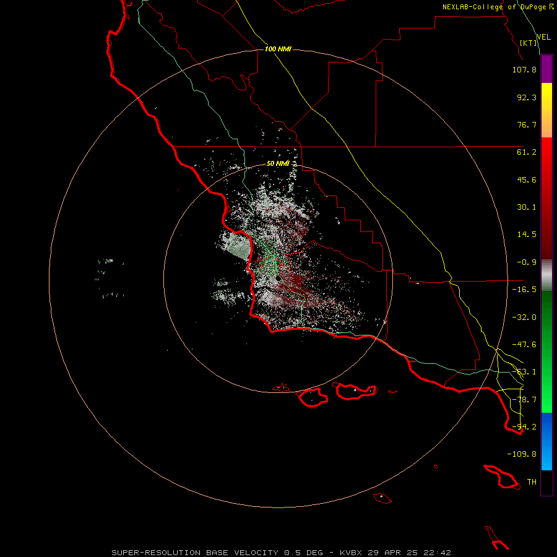
Task: Click the -78.7 scale value
Action: click(524, 400)
